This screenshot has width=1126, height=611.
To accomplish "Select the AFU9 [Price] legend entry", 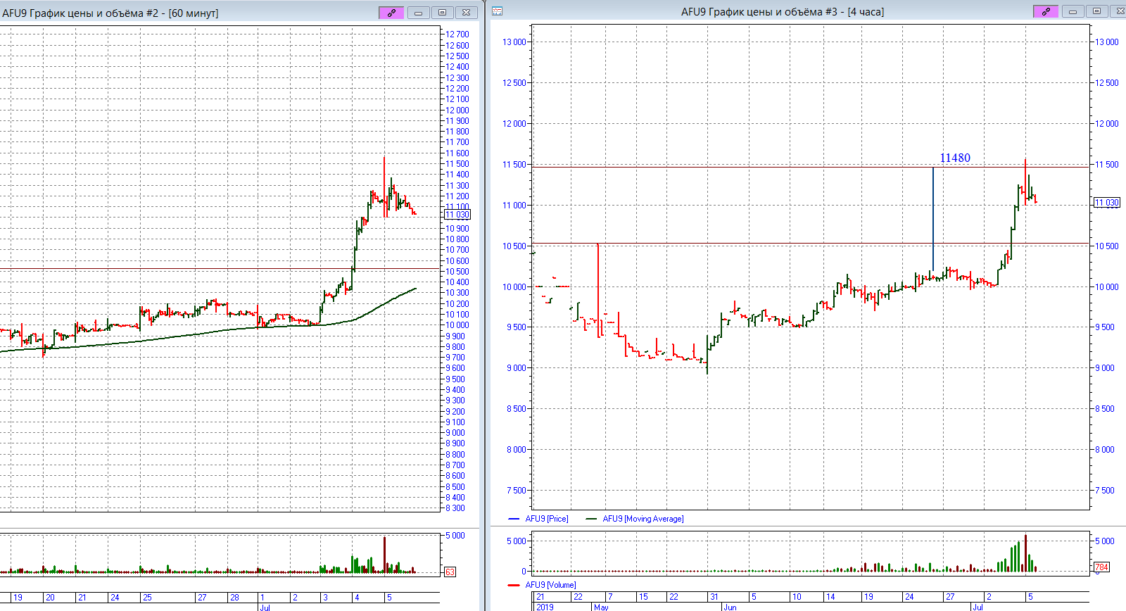I will coord(546,519).
